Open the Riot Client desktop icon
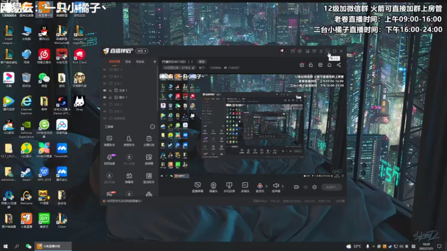 tap(79, 56)
